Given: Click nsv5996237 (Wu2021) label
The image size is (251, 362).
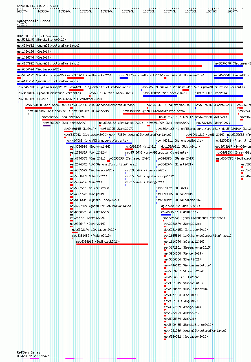Looking at the screenshot, I should click(x=141, y=146).
